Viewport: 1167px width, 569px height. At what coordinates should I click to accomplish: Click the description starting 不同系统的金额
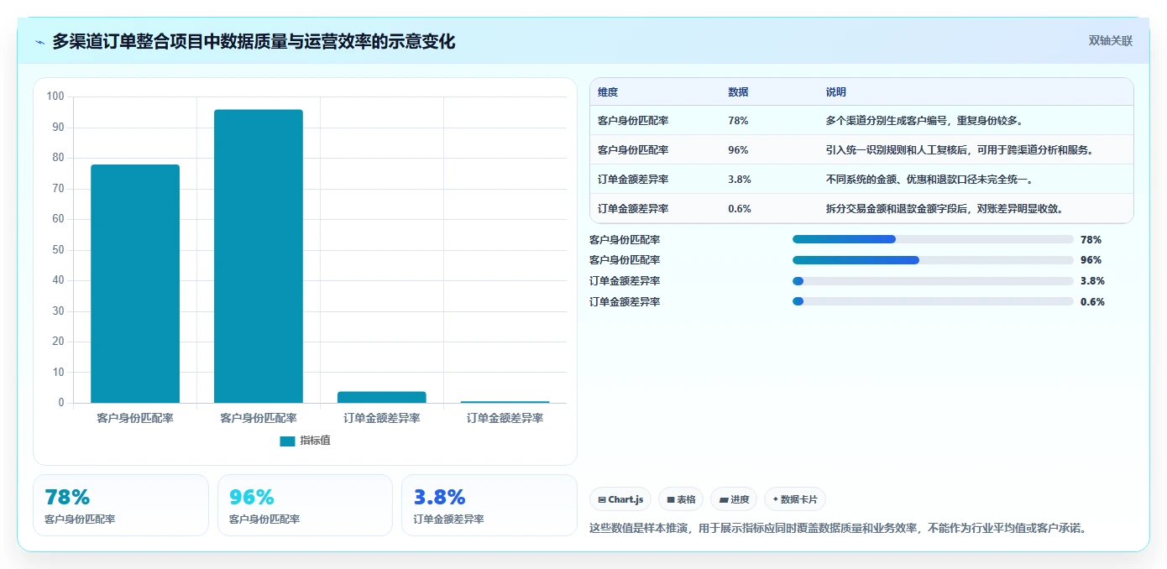(x=929, y=180)
